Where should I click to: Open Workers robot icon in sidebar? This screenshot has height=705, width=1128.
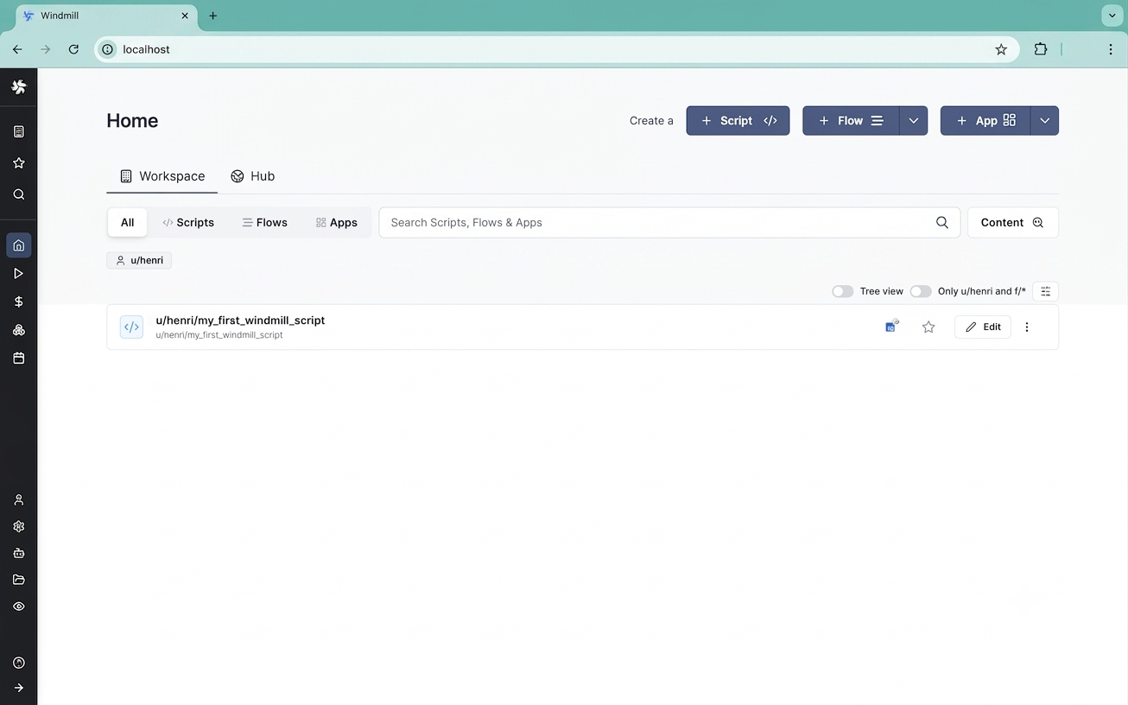[18, 553]
